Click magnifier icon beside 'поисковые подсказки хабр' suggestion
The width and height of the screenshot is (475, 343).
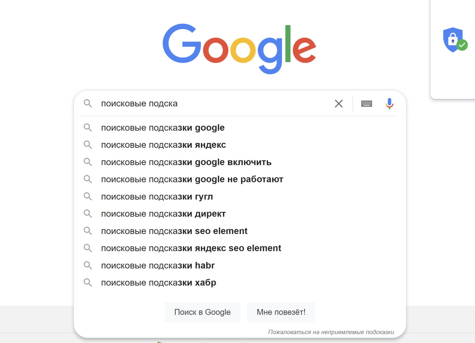pos(88,282)
